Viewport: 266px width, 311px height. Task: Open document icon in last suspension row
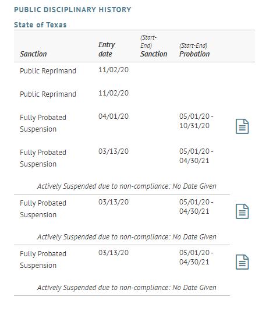click(x=242, y=262)
